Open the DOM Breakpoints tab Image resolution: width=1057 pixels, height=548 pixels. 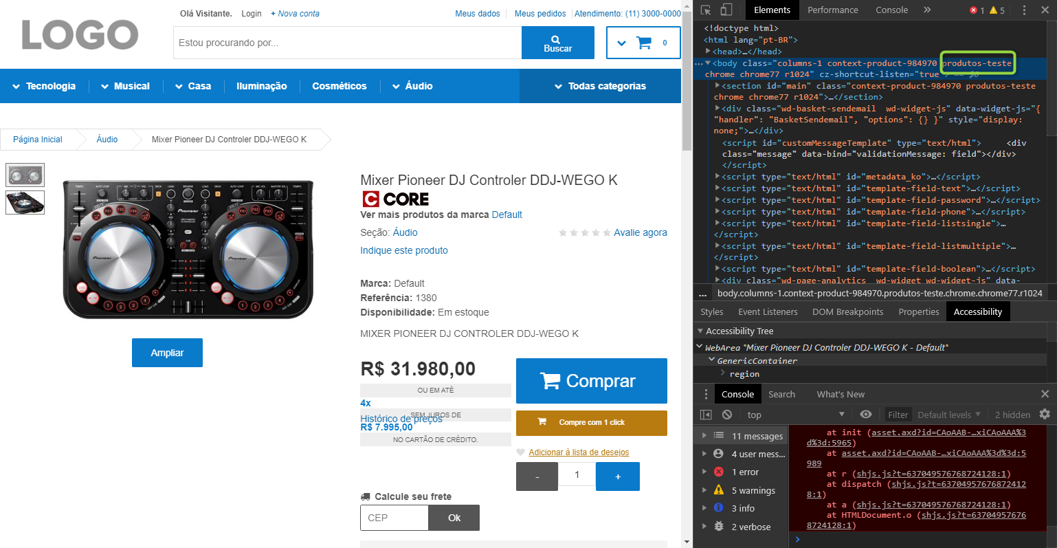(x=847, y=311)
